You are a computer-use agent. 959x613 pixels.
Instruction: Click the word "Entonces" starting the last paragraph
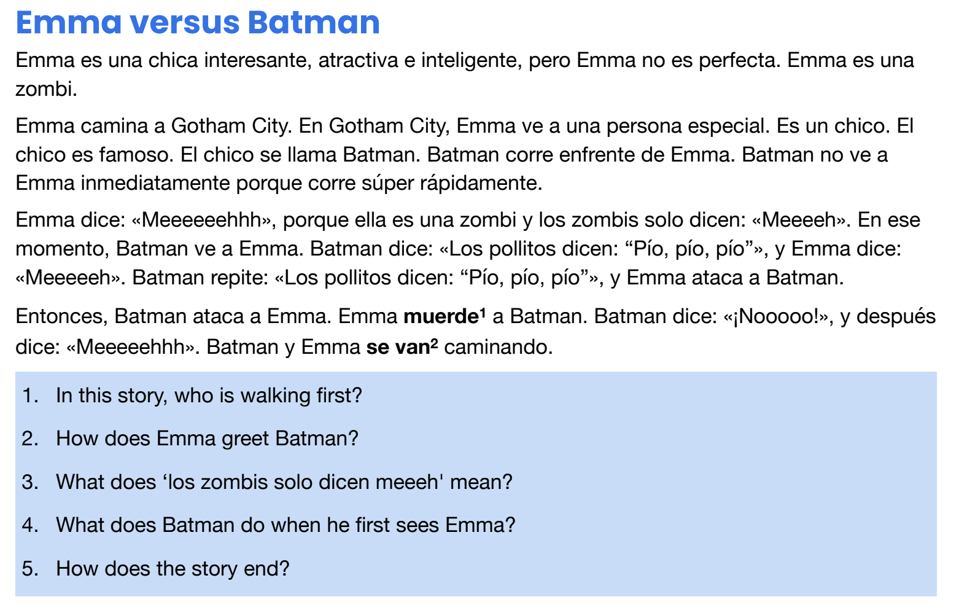(x=61, y=317)
